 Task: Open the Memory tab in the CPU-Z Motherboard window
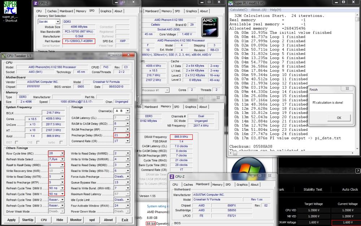click(217, 185)
